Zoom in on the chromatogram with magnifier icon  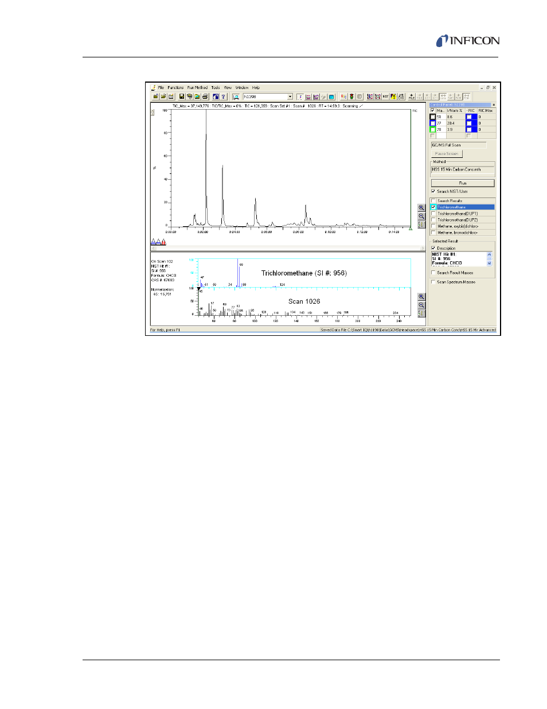point(421,208)
